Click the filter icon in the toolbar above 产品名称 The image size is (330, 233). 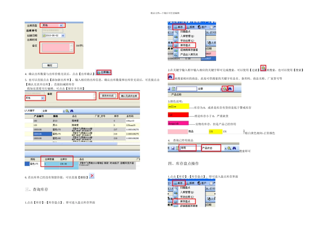(225, 89)
